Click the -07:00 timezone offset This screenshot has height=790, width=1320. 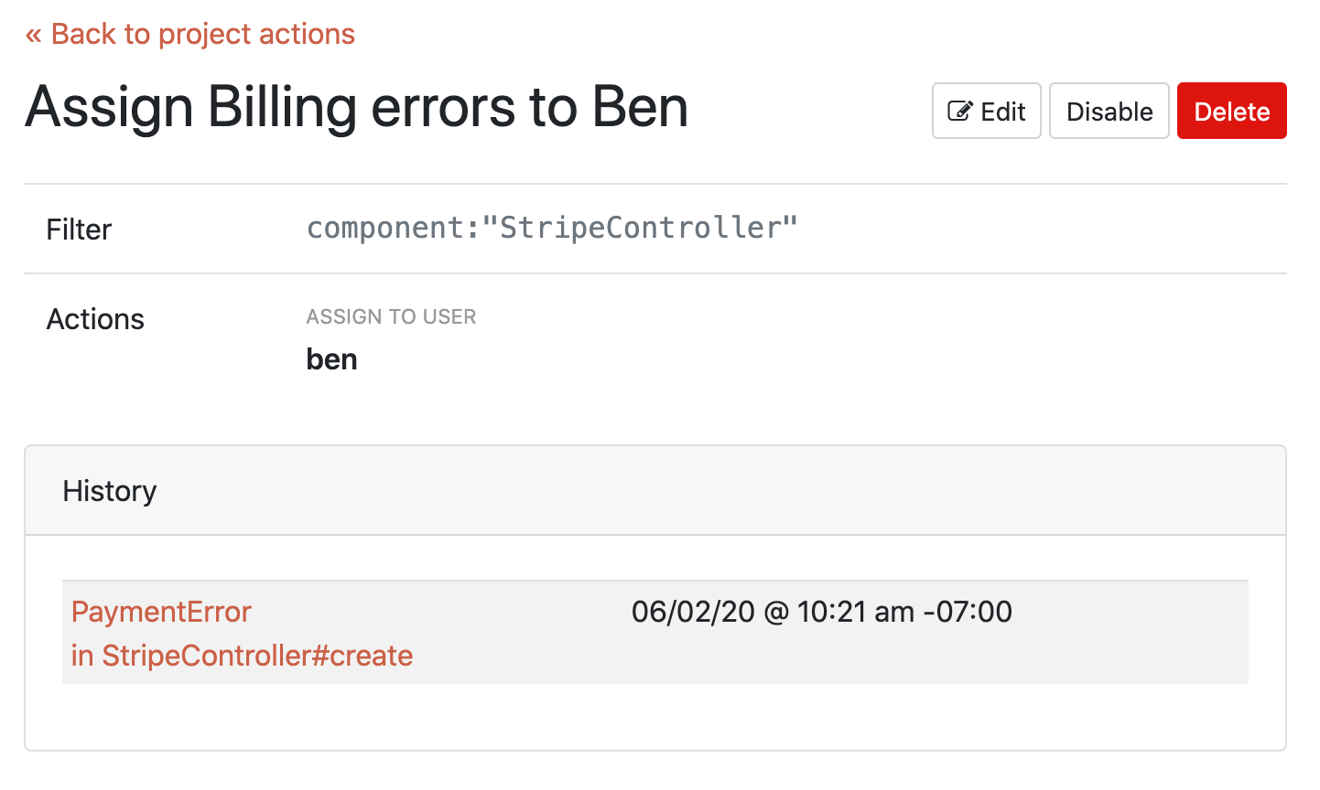pos(968,612)
